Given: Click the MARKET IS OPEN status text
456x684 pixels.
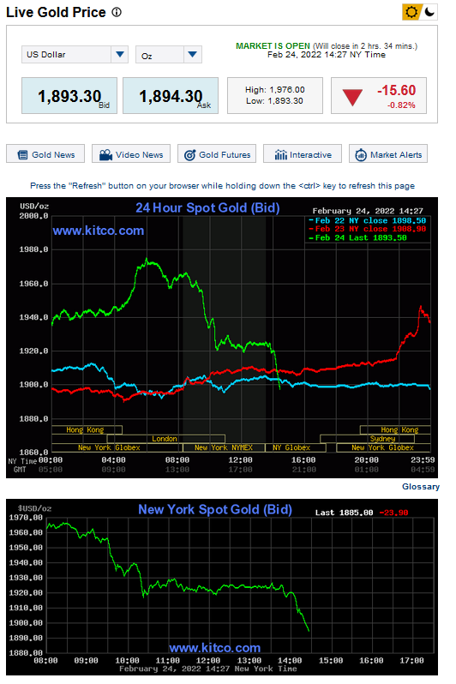Looking at the screenshot, I should click(x=273, y=45).
